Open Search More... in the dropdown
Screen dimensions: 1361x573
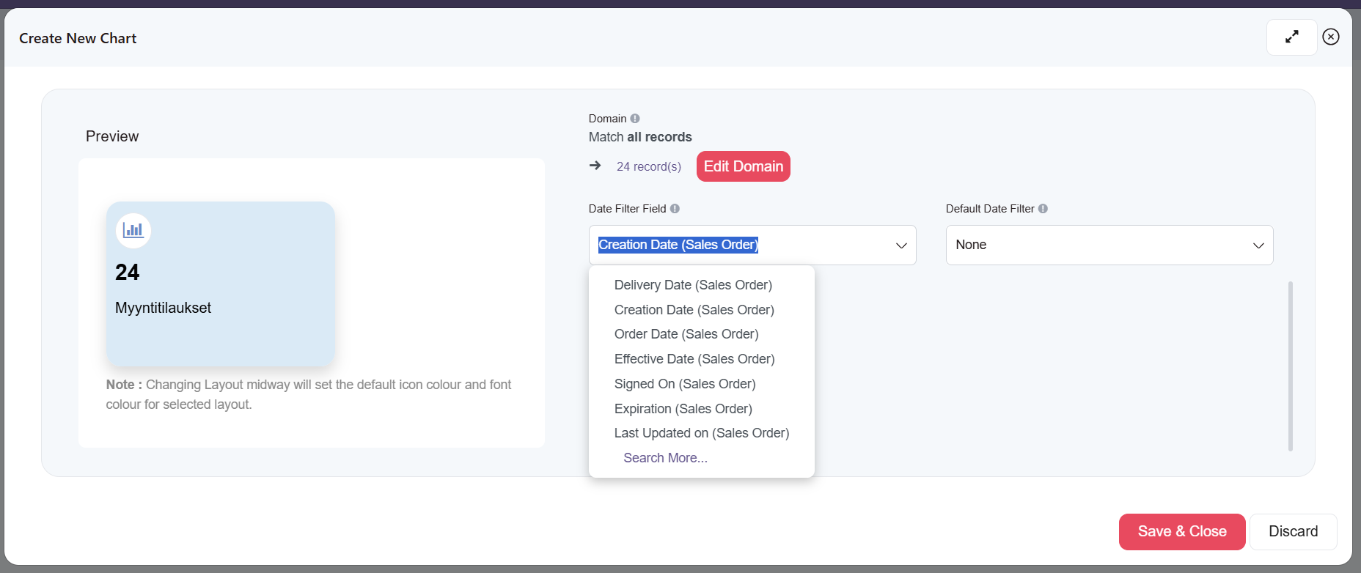coord(665,458)
